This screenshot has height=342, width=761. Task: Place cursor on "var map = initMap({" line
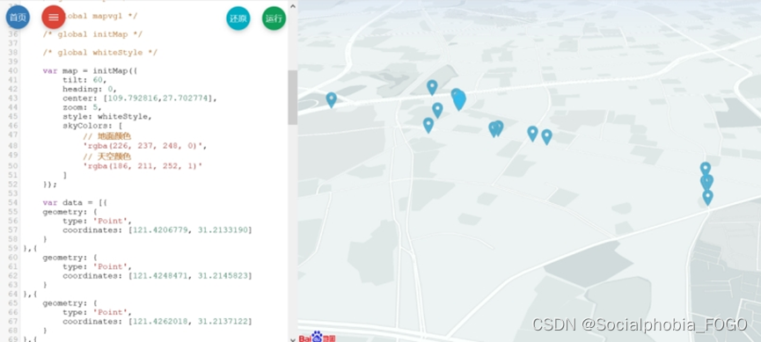tap(91, 71)
